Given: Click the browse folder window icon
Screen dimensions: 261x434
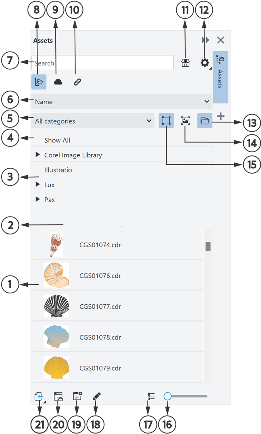Looking at the screenshot, I should pyautogui.click(x=58, y=397).
